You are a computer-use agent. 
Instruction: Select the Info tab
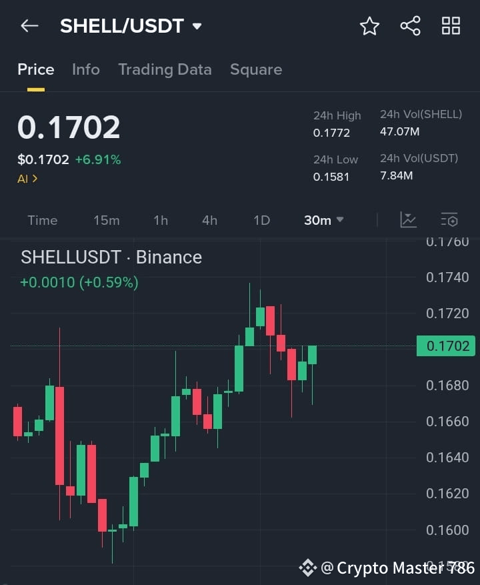pyautogui.click(x=85, y=69)
